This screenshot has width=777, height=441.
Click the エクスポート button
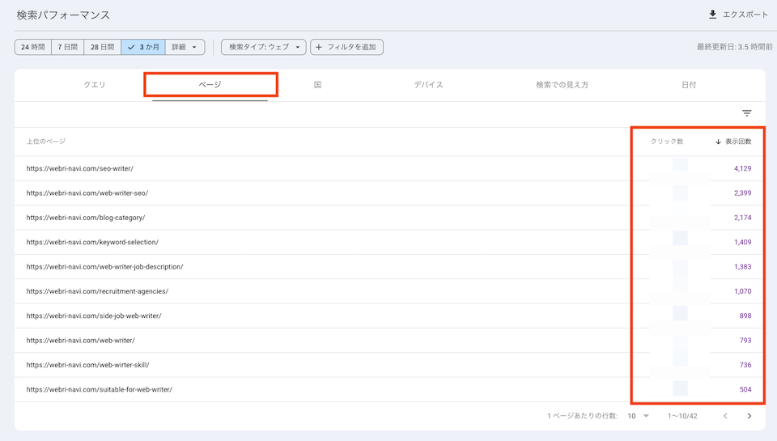click(x=738, y=15)
